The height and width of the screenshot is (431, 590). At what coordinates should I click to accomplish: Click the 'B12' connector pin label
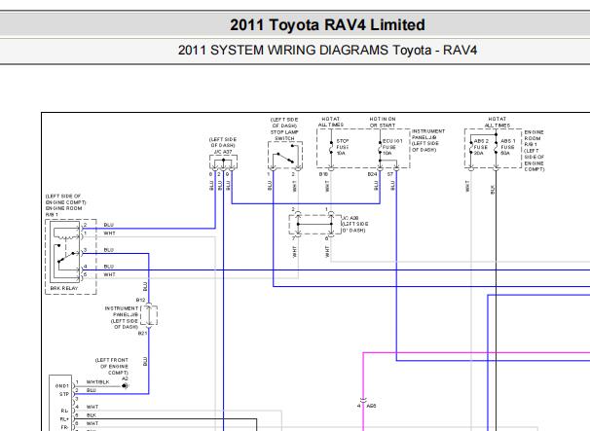click(x=141, y=300)
